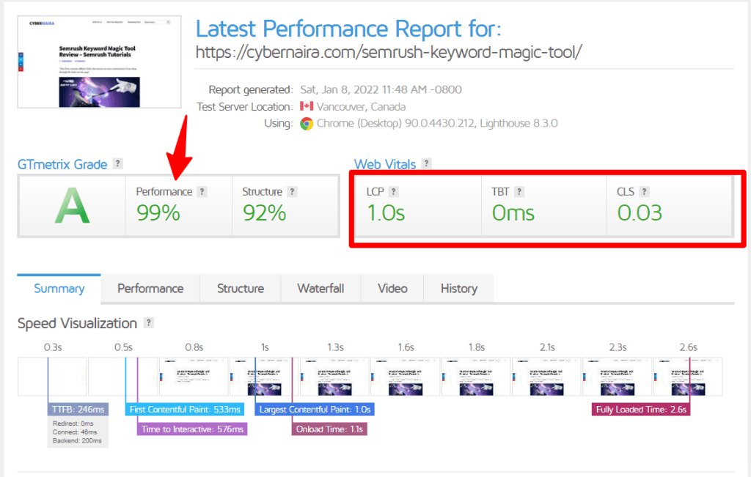The width and height of the screenshot is (751, 477).
Task: Click the Time to Interactive: 576ms marker
Action: coord(192,429)
